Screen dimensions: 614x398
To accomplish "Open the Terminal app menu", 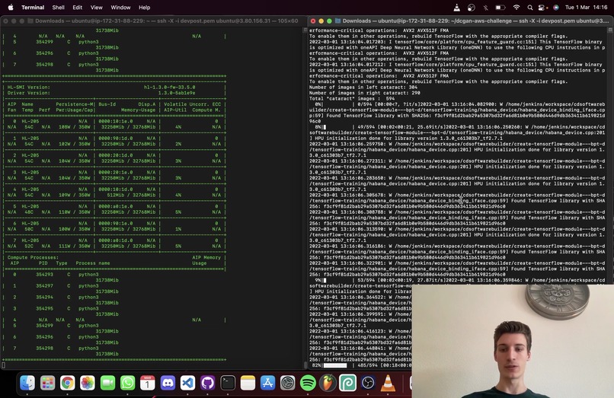I will (33, 8).
